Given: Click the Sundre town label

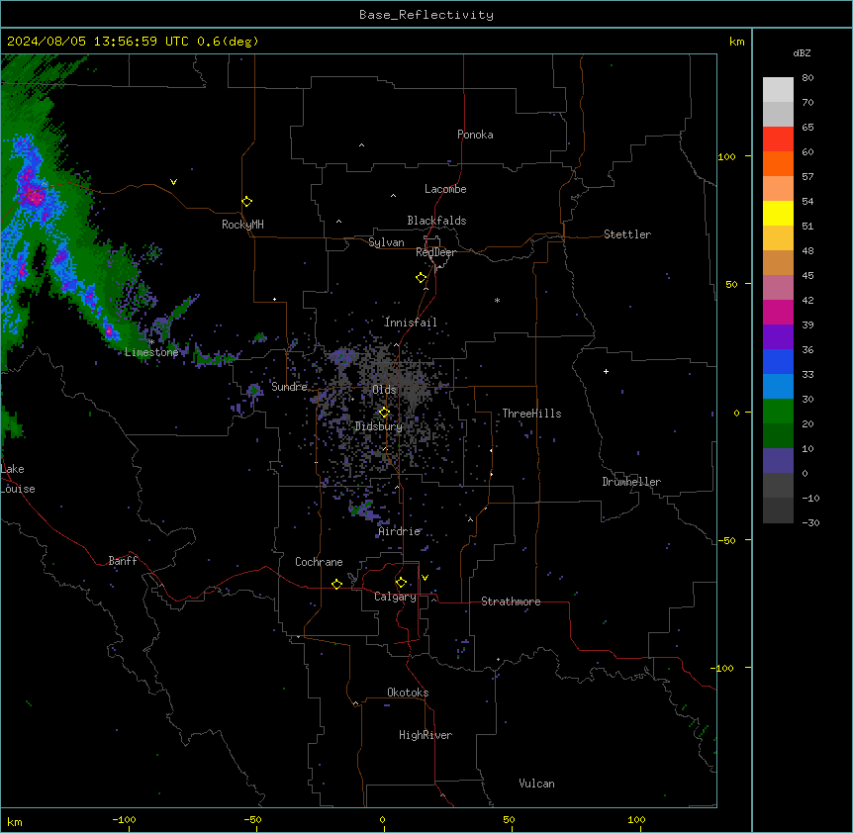Looking at the screenshot, I should (289, 387).
